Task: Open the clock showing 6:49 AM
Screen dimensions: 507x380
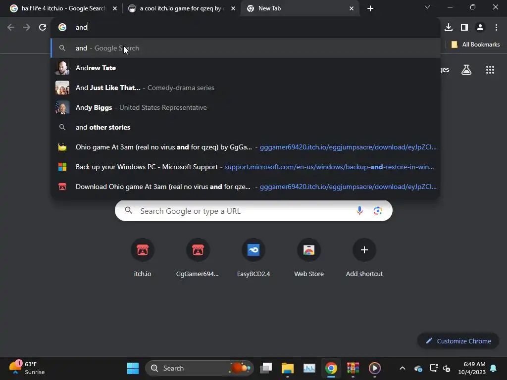Action: tap(472, 368)
